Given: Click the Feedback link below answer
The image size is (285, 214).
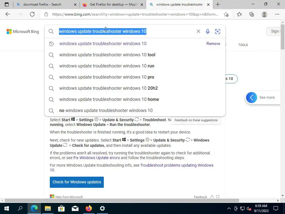Looking at the screenshot, I should [200, 197].
